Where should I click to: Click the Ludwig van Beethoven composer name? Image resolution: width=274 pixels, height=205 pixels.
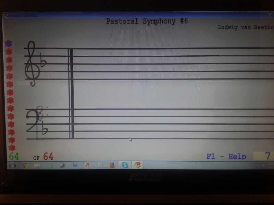click(246, 27)
